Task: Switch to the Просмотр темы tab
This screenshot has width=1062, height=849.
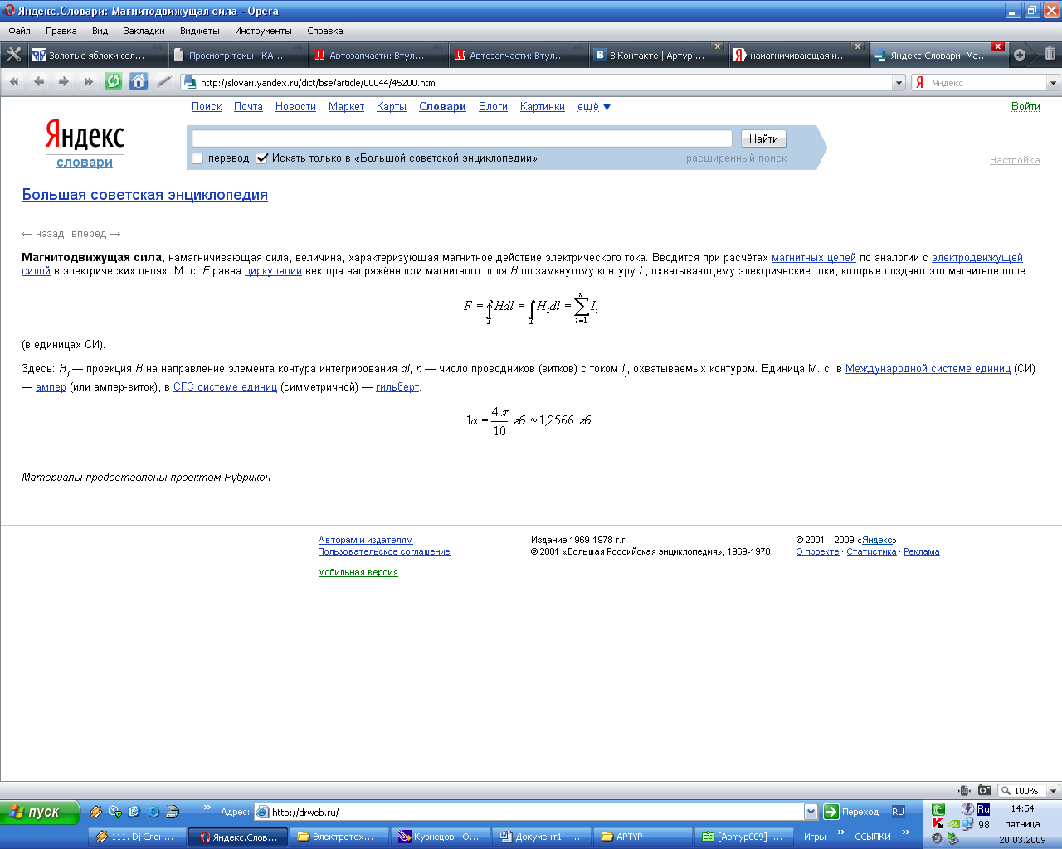Action: pyautogui.click(x=236, y=56)
